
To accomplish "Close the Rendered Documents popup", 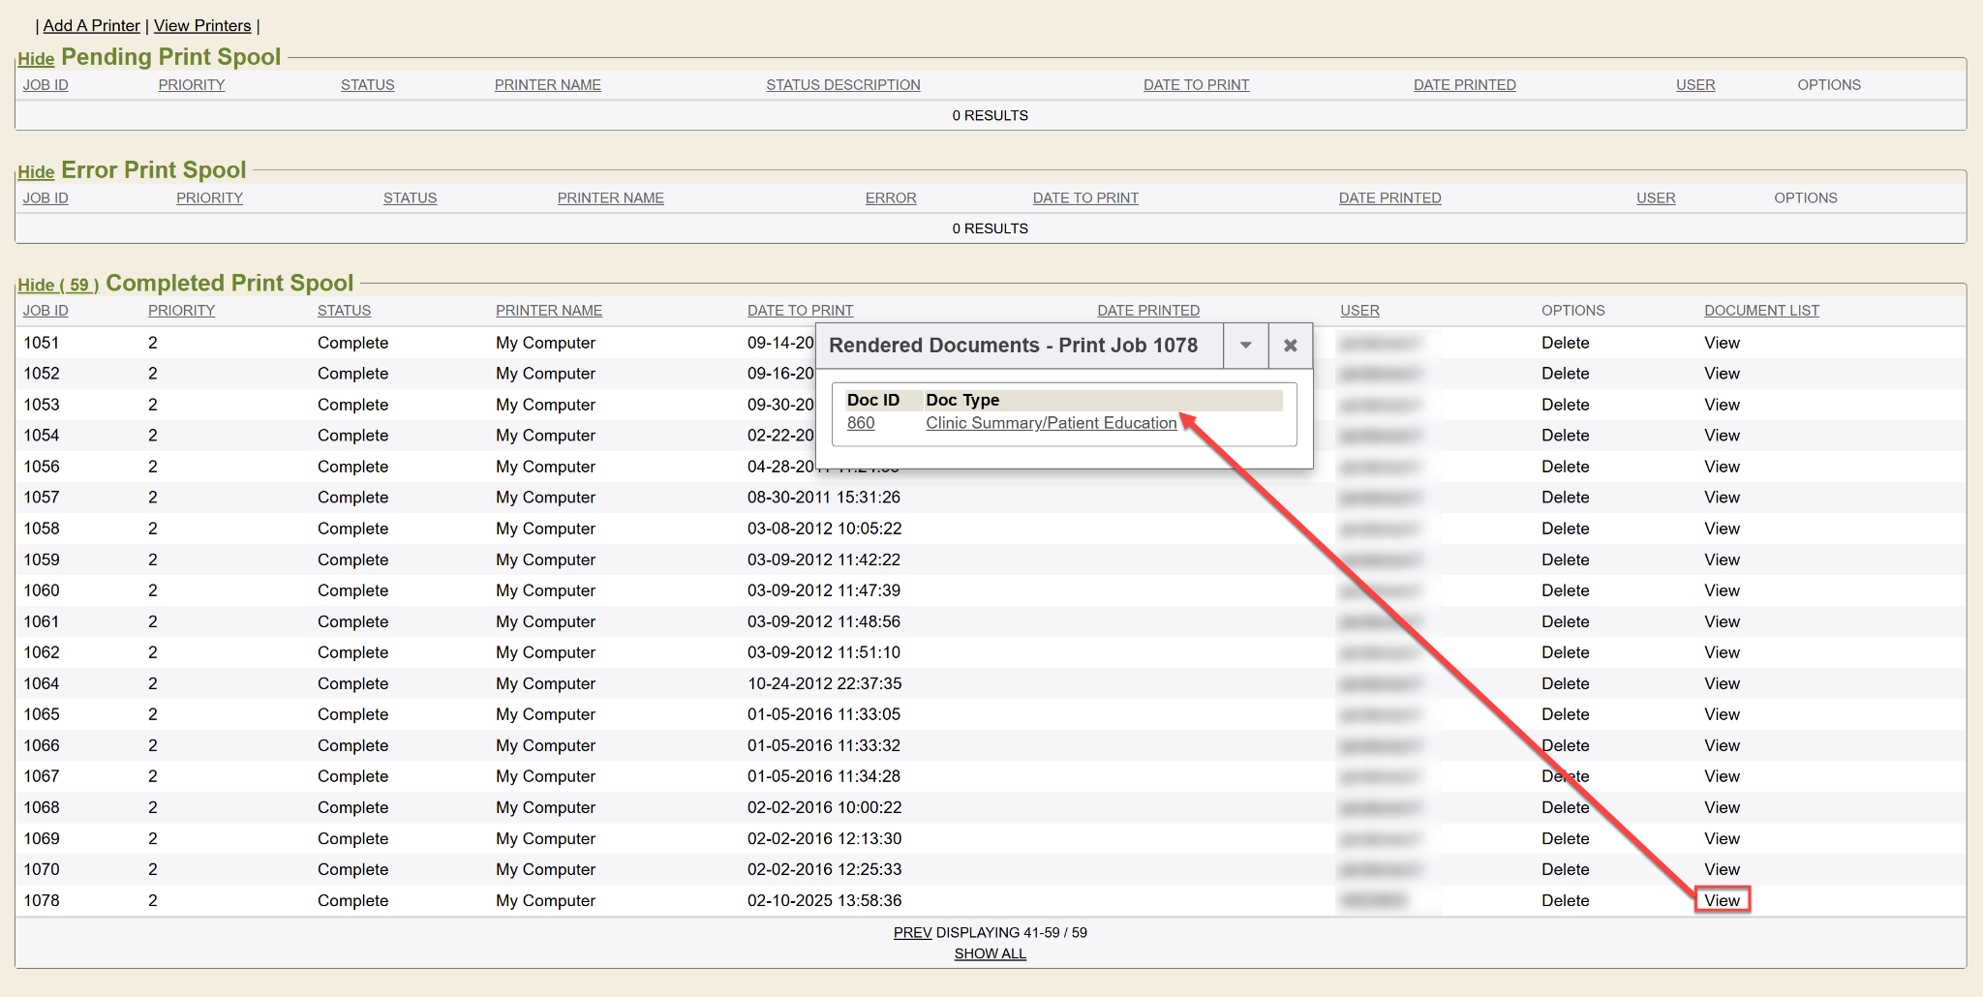I will point(1290,346).
